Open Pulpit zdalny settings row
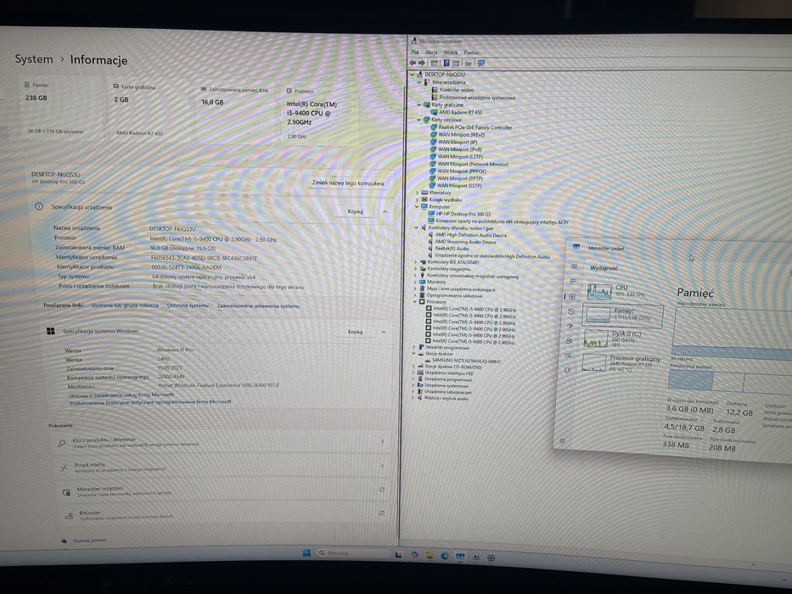Screen dimensions: 792x594 pos(222,466)
